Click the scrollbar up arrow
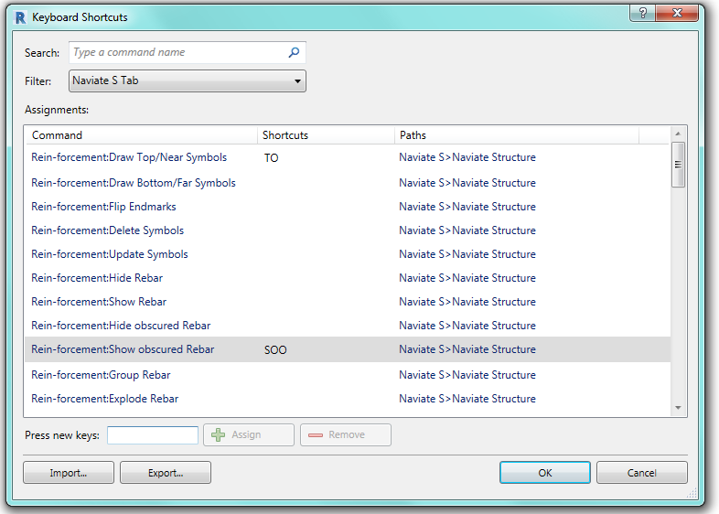This screenshot has width=719, height=514. tap(678, 134)
